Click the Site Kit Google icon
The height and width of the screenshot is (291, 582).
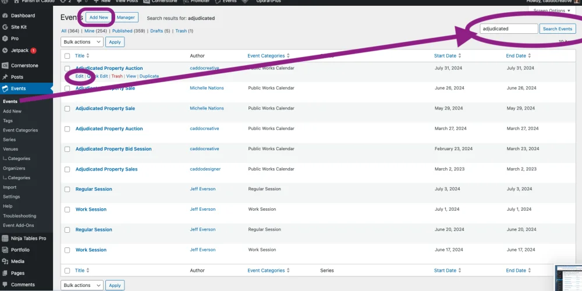click(x=5, y=27)
